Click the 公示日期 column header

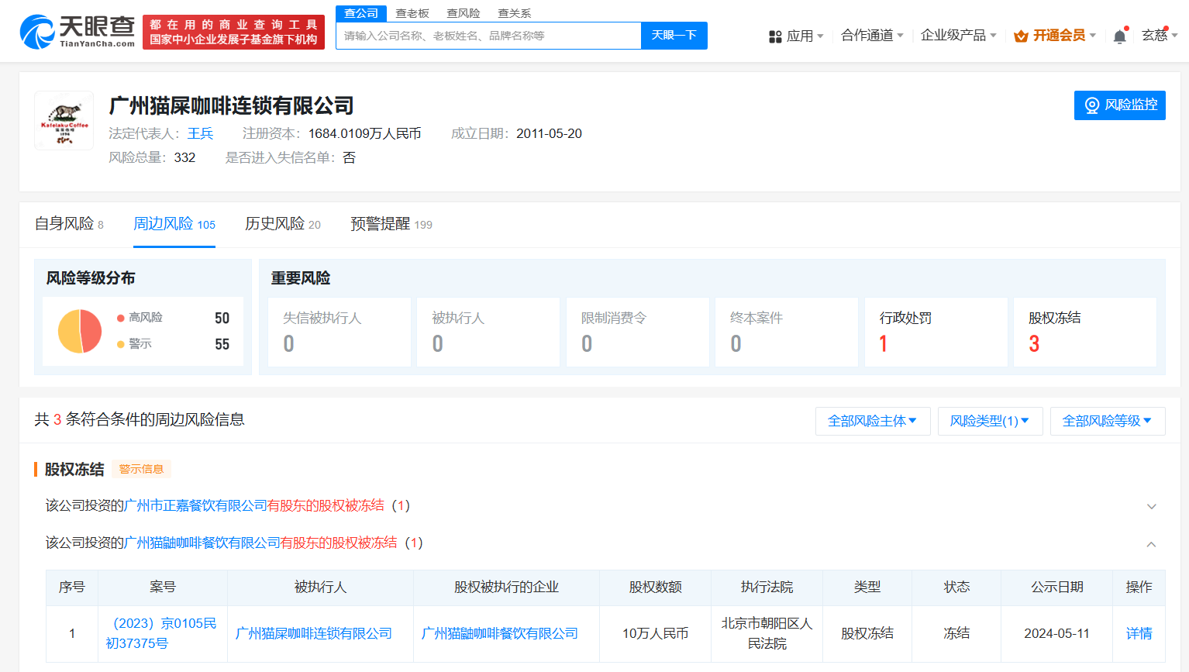click(x=1056, y=587)
